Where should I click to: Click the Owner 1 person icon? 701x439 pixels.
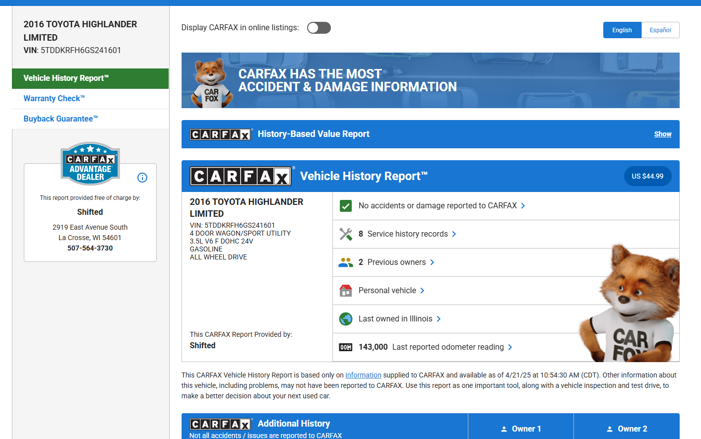pos(504,429)
